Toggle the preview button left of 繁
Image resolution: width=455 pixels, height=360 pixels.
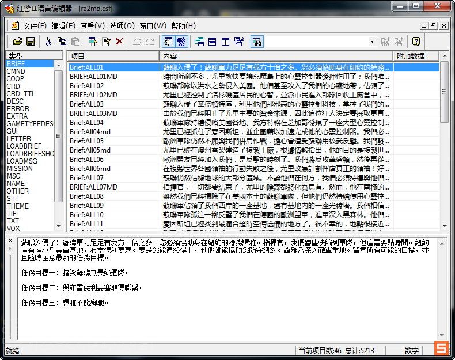coord(168,41)
